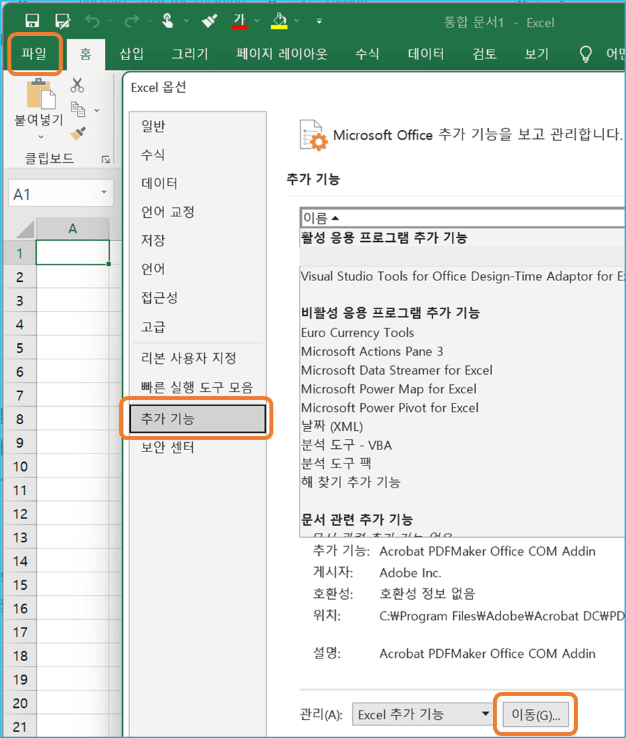Click the Save As icon with pencil
This screenshot has width=626, height=738.
click(62, 21)
